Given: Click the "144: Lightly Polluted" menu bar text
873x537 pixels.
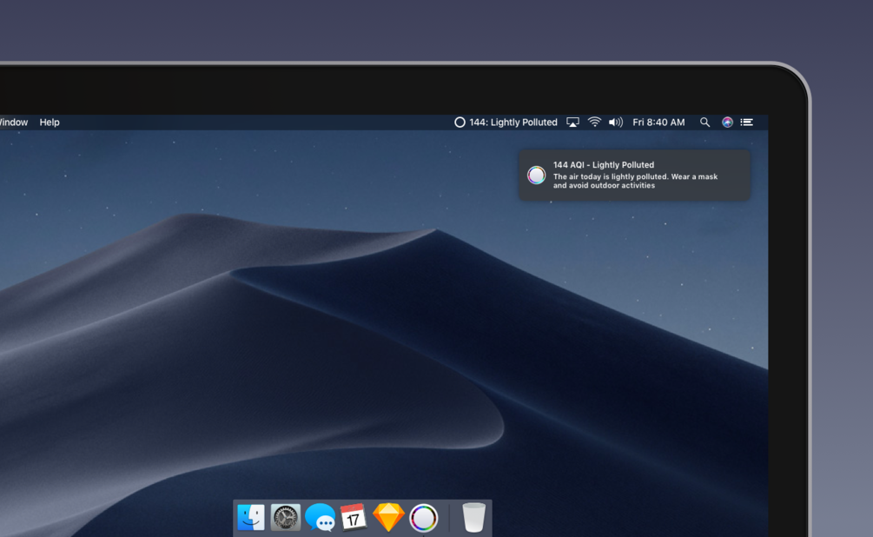Looking at the screenshot, I should [x=513, y=122].
